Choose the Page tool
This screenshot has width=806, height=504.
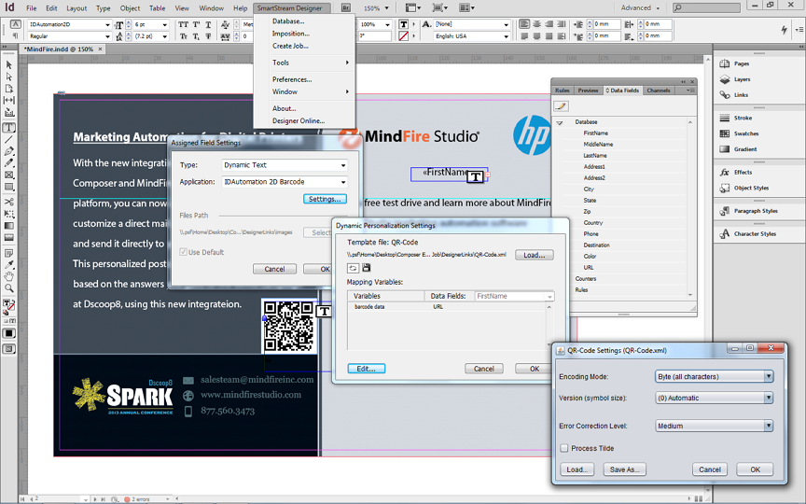pos(8,89)
